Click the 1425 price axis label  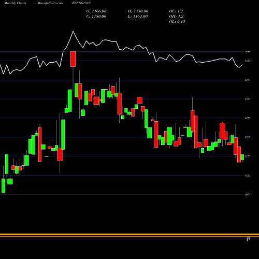click(248, 61)
